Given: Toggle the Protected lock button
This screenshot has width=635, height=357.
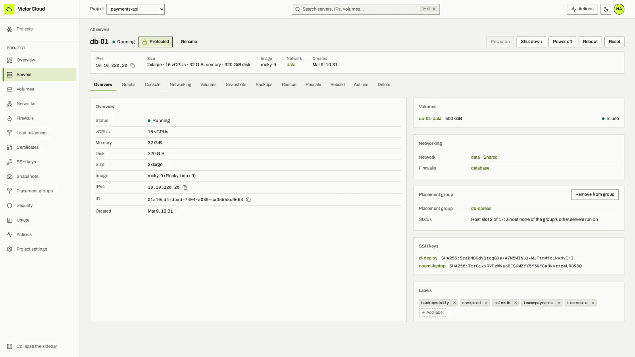Looking at the screenshot, I should click(156, 42).
